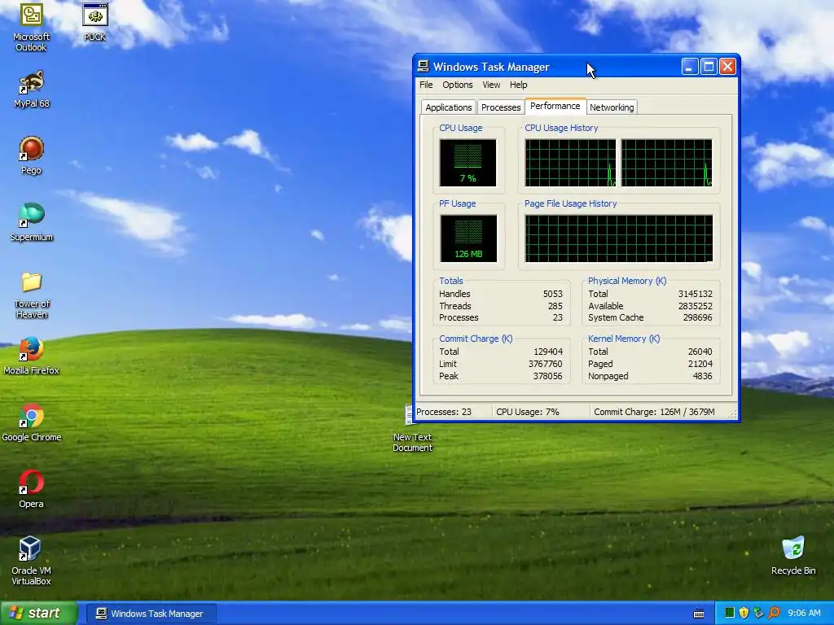Click the status bar 'Processes: 23' entry
This screenshot has height=625, width=834.
pyautogui.click(x=453, y=412)
